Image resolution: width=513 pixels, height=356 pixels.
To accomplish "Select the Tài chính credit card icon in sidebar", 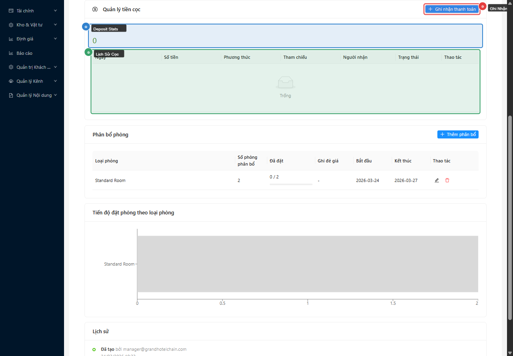I will (x=10, y=10).
